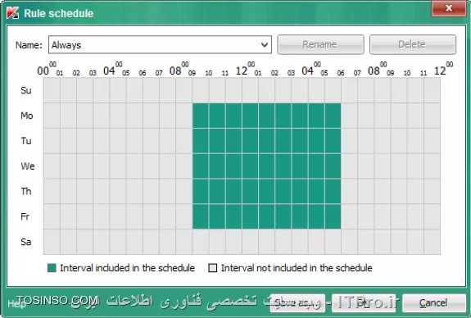471x318 pixels.
Task: Click the Kaspersky icon in title bar
Action: click(12, 13)
